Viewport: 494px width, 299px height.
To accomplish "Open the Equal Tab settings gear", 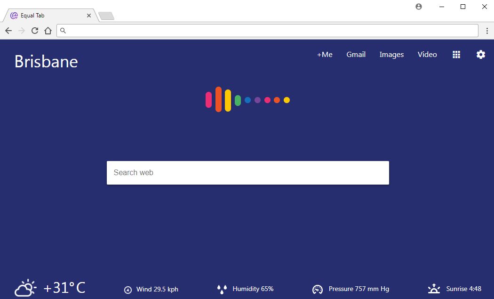I will click(x=481, y=55).
